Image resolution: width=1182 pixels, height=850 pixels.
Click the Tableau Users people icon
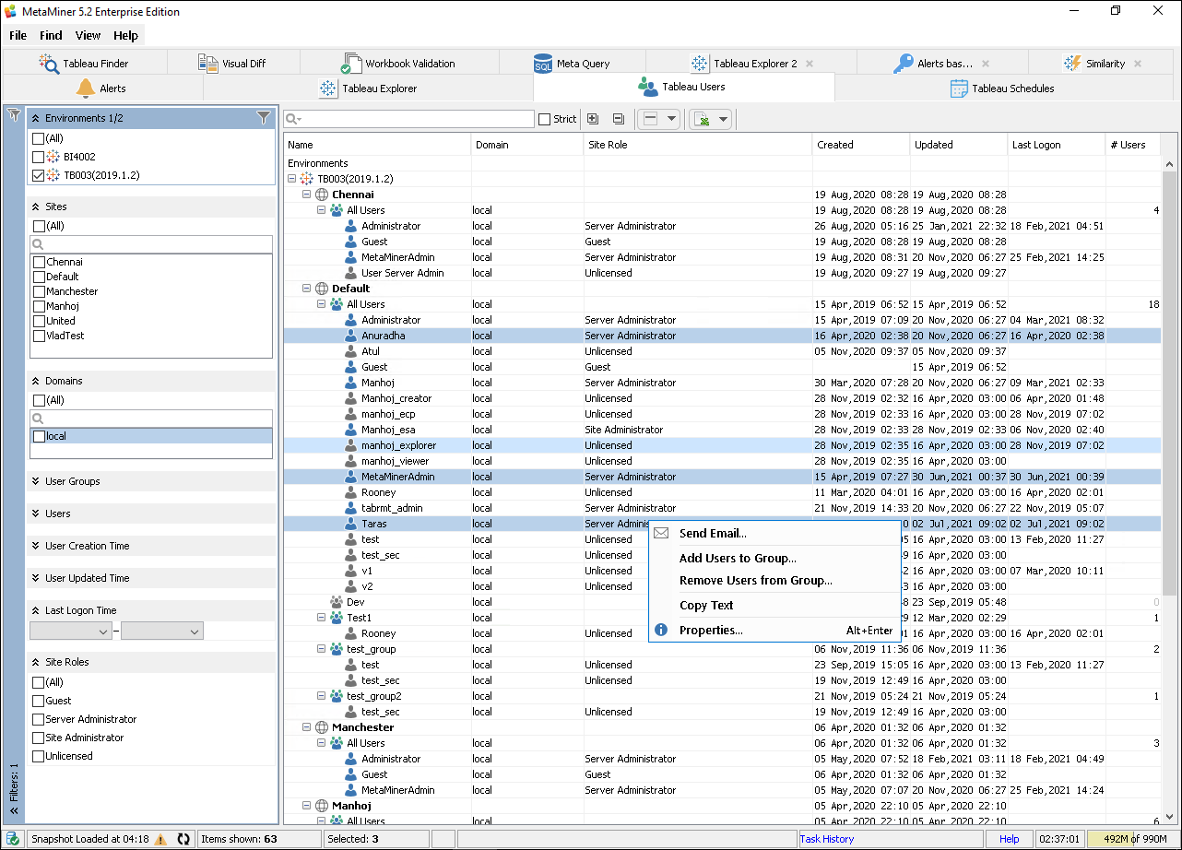[647, 87]
